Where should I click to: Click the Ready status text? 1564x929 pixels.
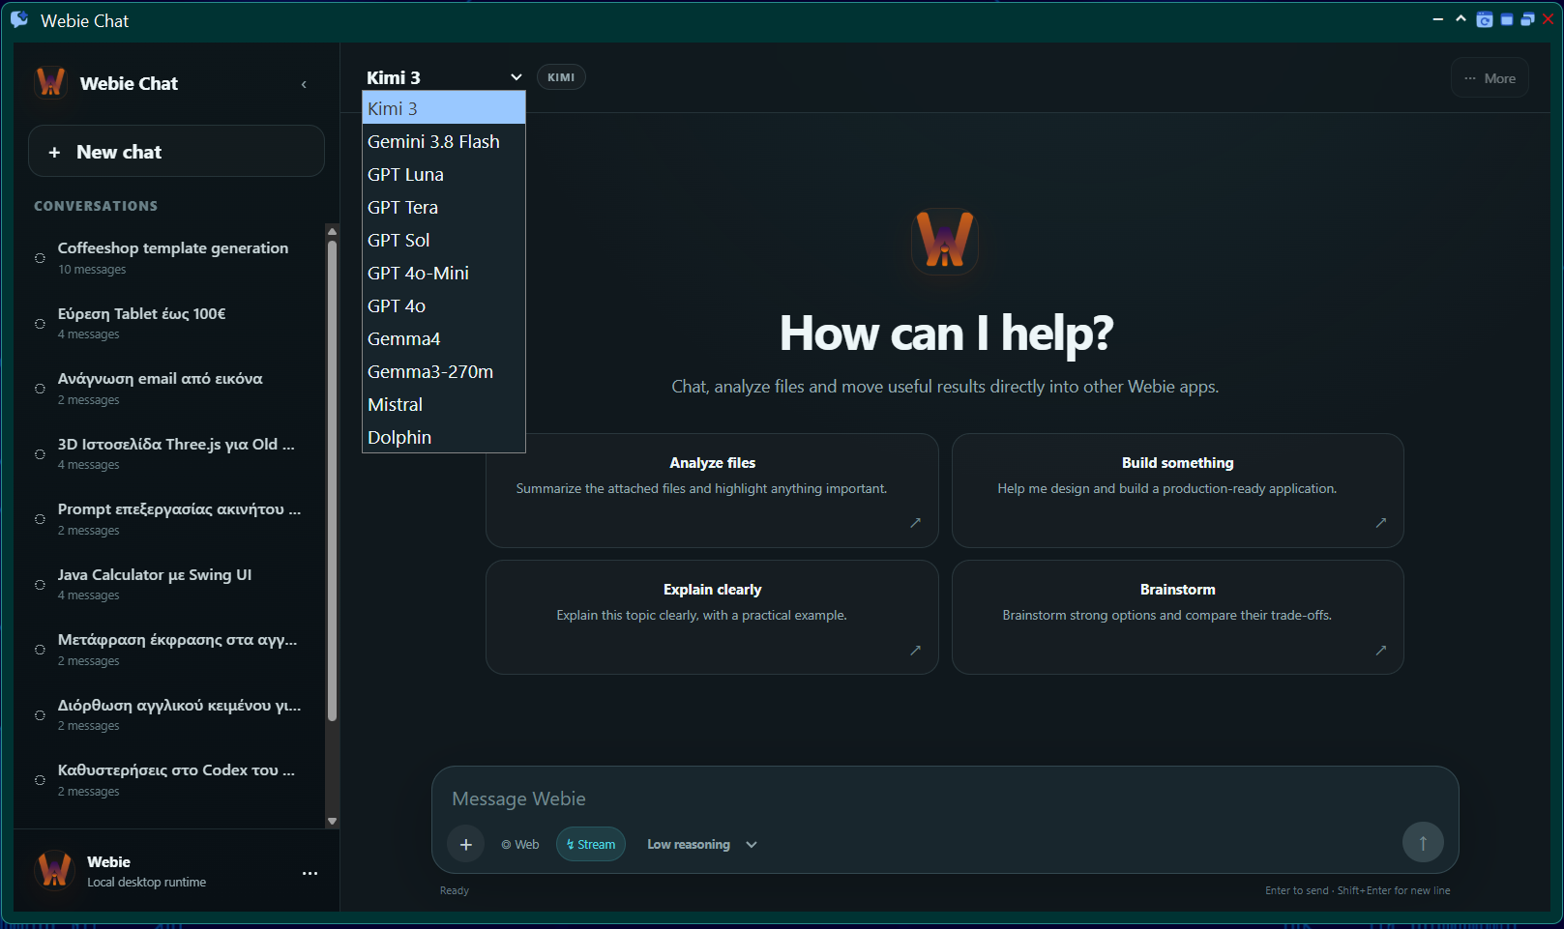(x=455, y=890)
